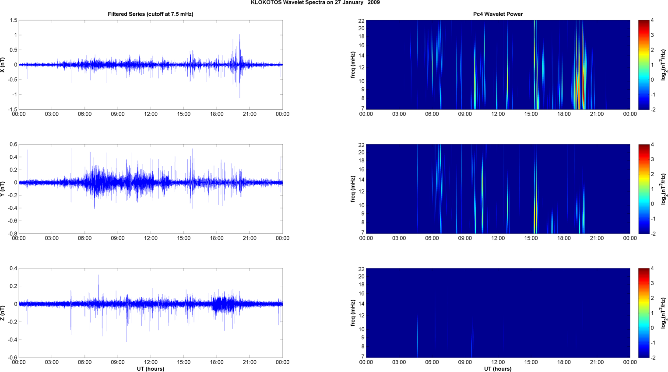Select "freq (mHz)" label of the middle spectrogram
This screenshot has width=668, height=372.
(353, 189)
